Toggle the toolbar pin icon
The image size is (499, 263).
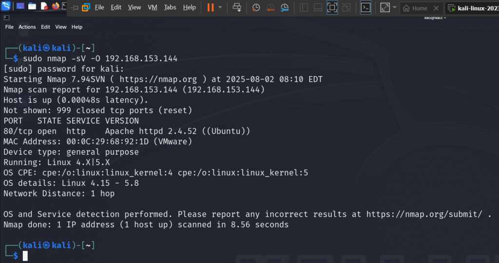point(75,8)
